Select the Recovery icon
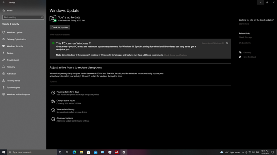This screenshot has width=277, height=155. coord(3,67)
